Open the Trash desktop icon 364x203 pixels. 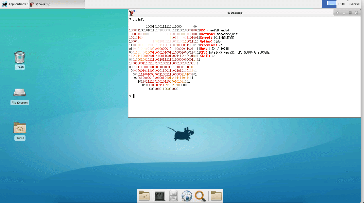[x=20, y=58]
